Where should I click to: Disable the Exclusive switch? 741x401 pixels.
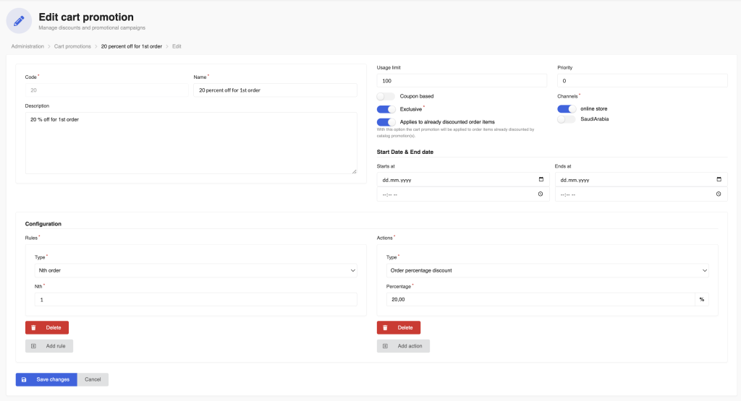click(x=386, y=109)
